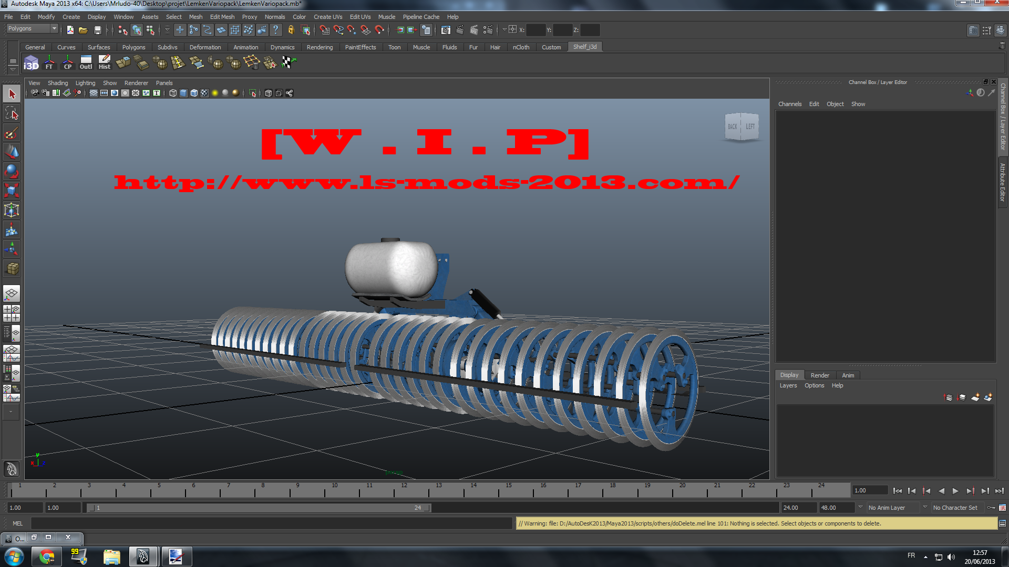Image resolution: width=1009 pixels, height=567 pixels.
Task: Switch to the Polygons shelf tab
Action: tap(133, 47)
